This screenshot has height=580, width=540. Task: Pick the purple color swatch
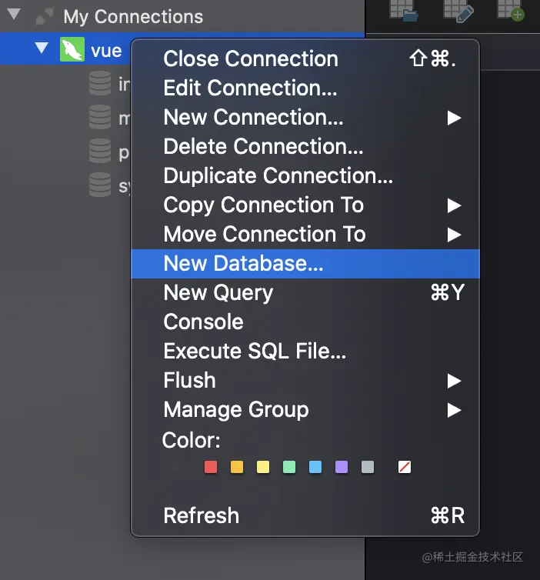342,467
